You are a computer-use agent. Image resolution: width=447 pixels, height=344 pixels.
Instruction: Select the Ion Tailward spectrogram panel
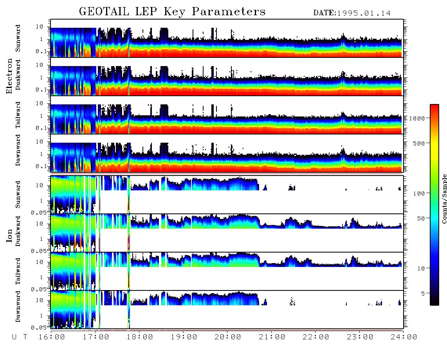pyautogui.click(x=227, y=271)
